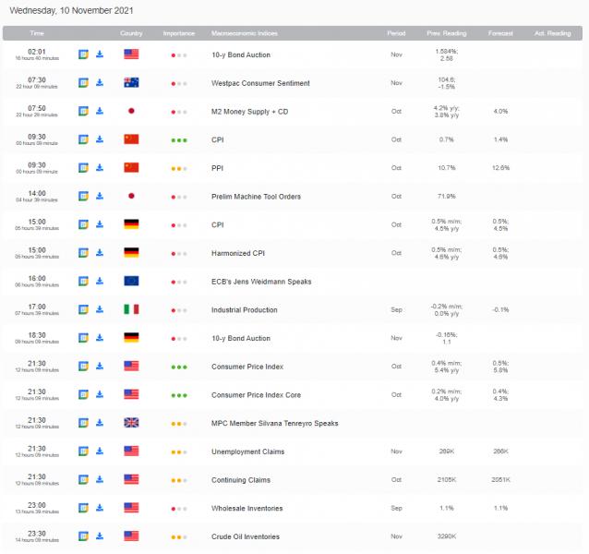Click Italy flag in Industrial Production row

pyautogui.click(x=131, y=310)
